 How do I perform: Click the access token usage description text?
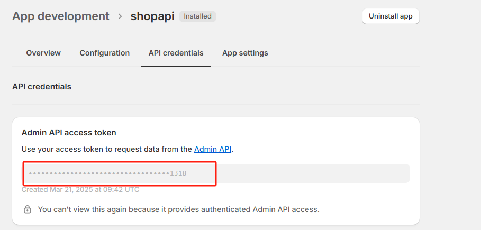[106, 149]
